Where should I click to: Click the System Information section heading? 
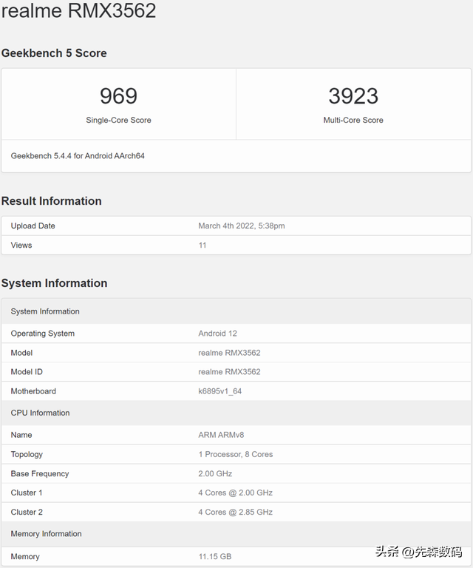[54, 283]
